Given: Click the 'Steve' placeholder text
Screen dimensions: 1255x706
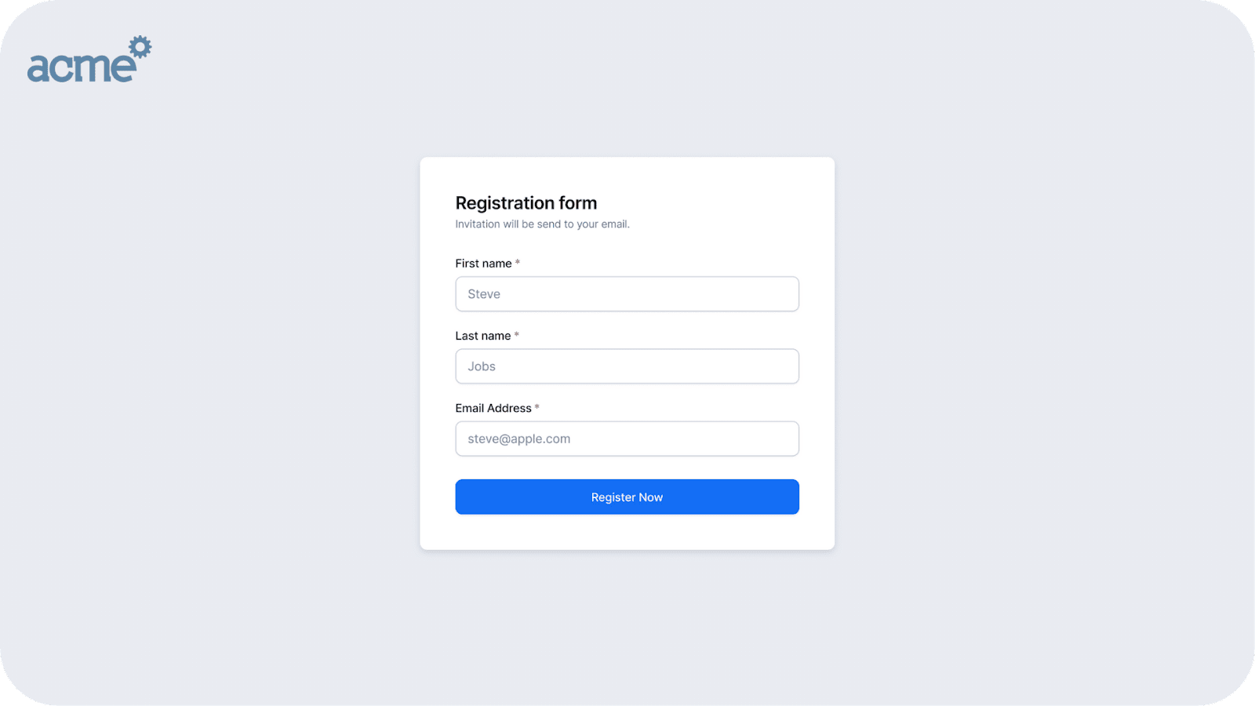Looking at the screenshot, I should click(x=484, y=294).
